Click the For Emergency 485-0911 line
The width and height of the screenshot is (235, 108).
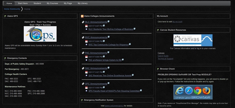tap(17, 69)
